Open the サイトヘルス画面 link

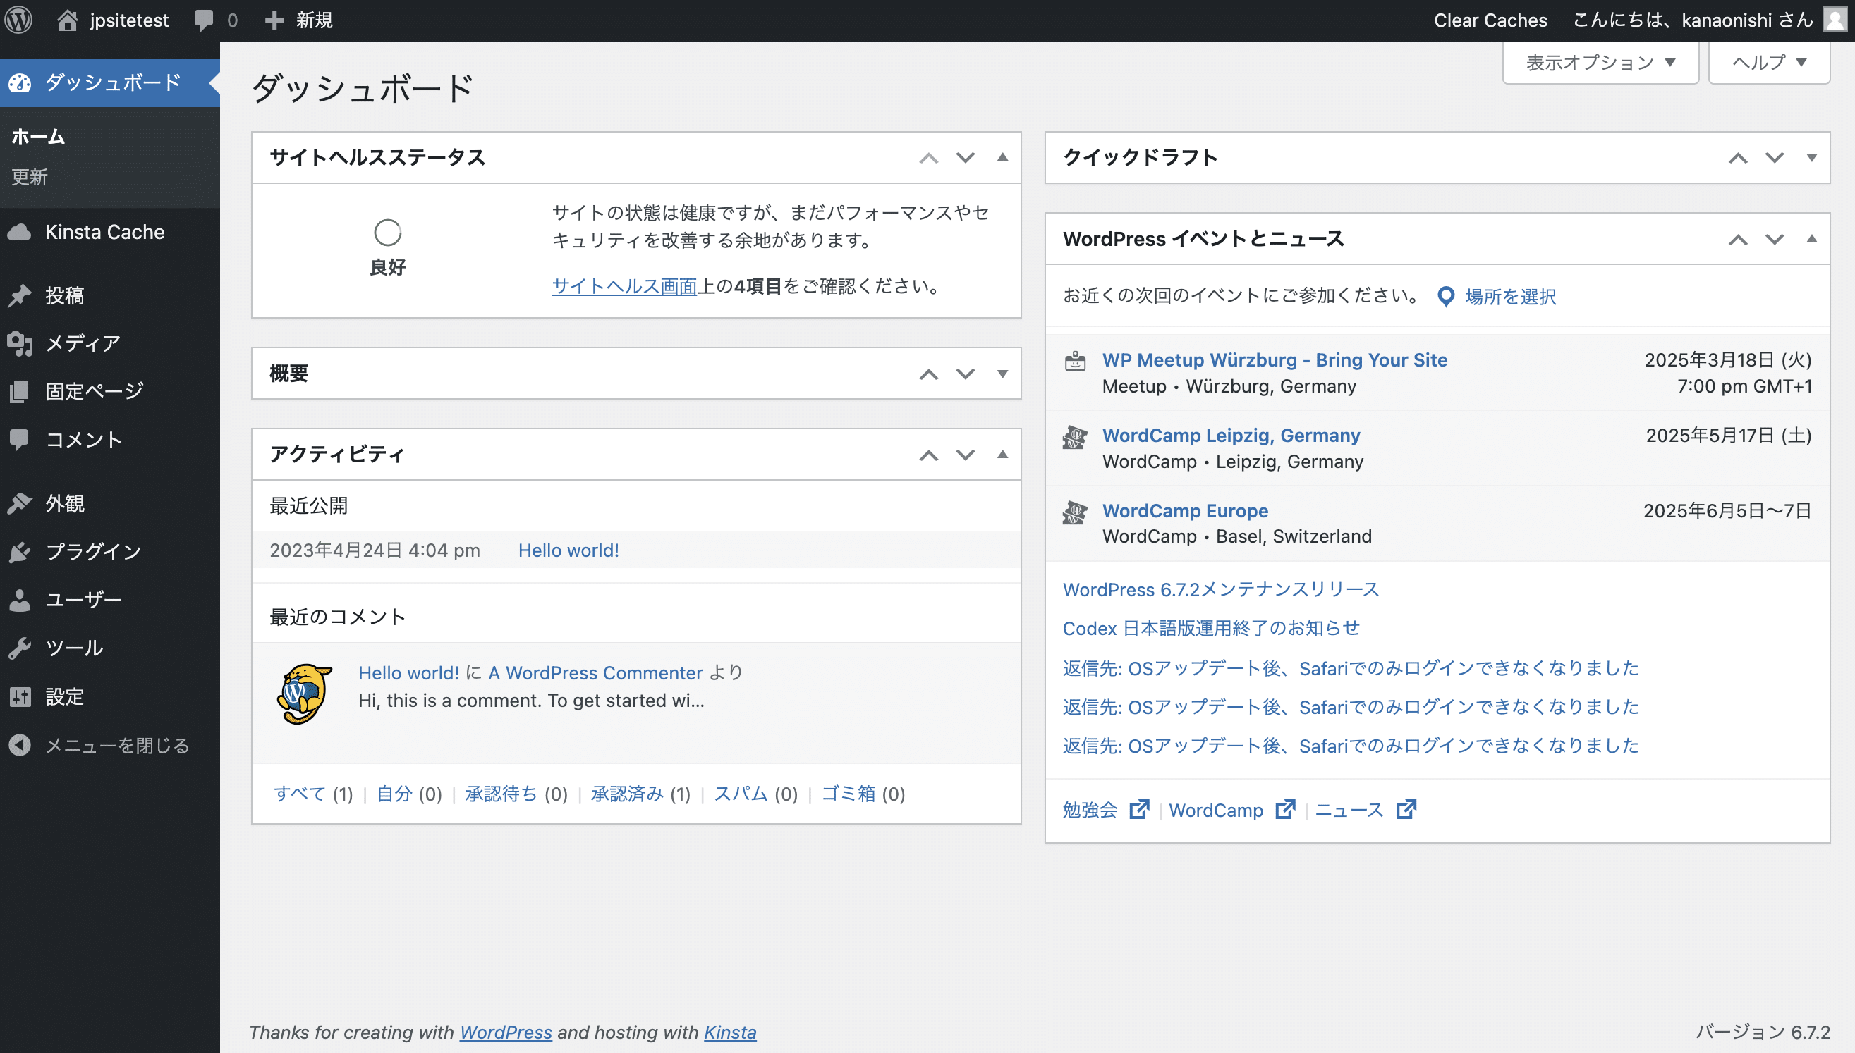pyautogui.click(x=624, y=286)
